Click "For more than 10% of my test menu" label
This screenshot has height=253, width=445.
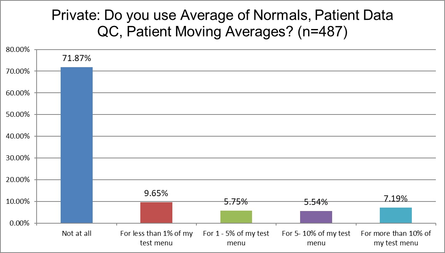tap(396, 238)
